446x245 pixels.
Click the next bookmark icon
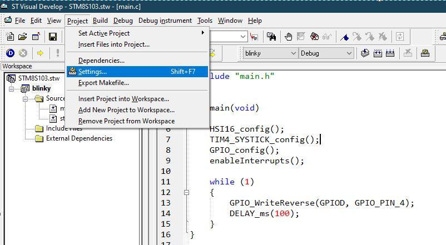coord(357,37)
